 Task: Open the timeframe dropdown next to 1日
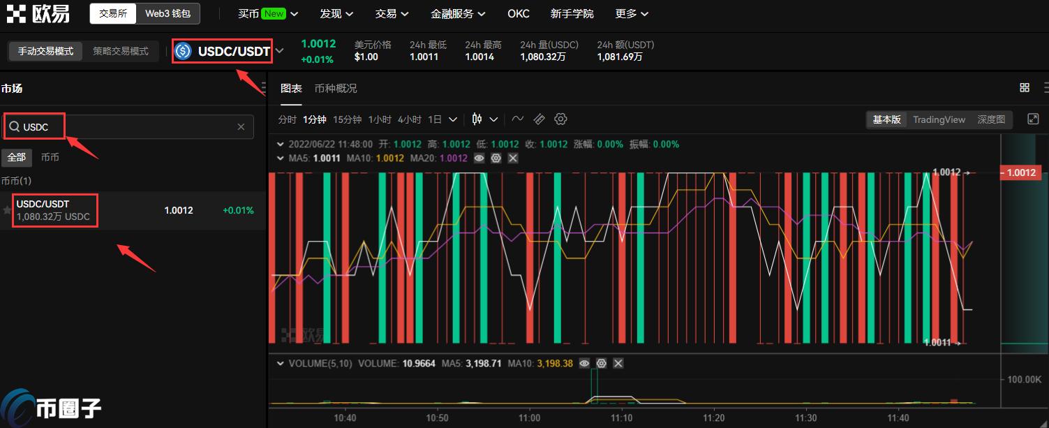pos(452,119)
